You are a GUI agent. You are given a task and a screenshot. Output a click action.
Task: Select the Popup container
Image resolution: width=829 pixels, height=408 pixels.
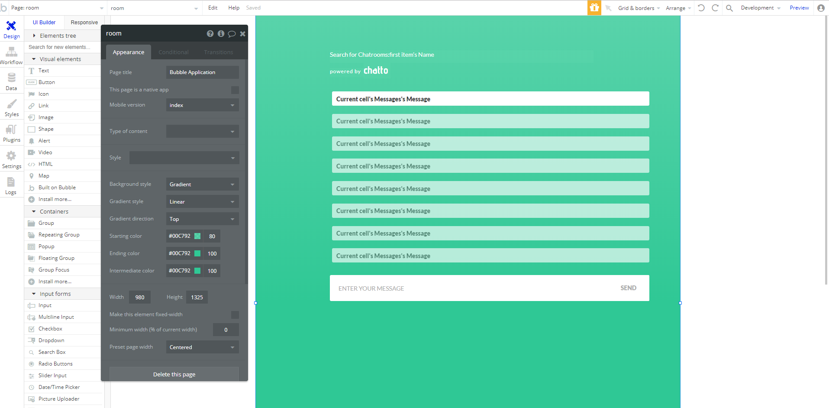(63, 246)
